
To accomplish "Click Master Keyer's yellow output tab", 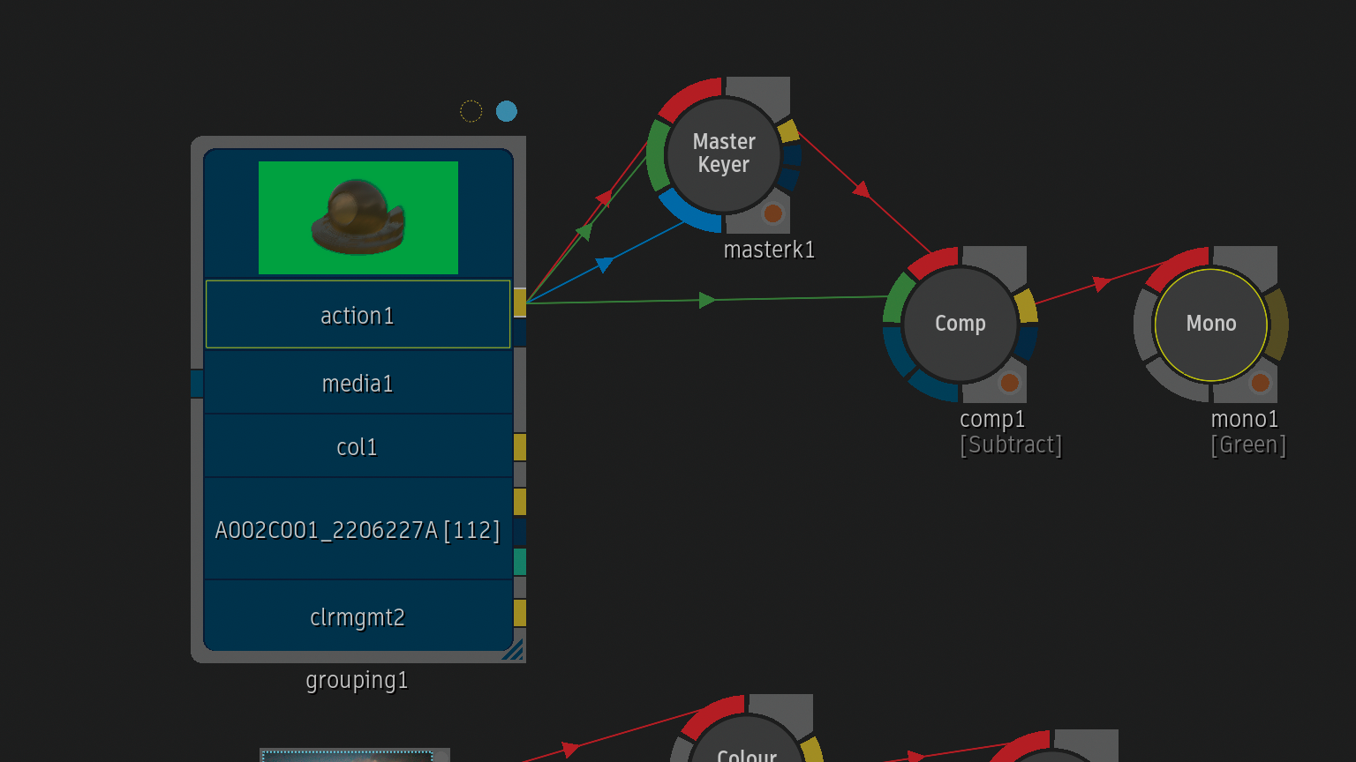I will coord(788,131).
